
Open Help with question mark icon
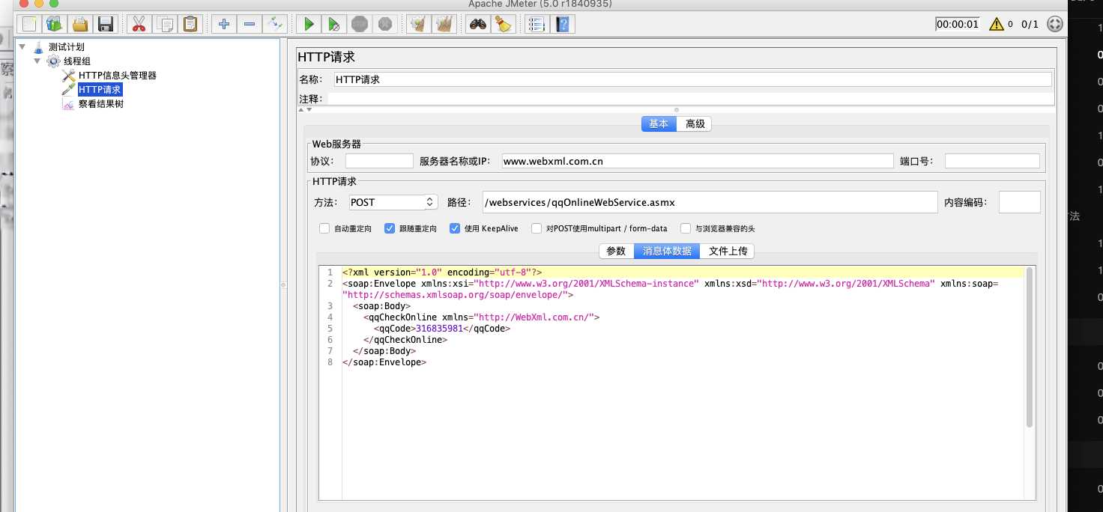563,24
